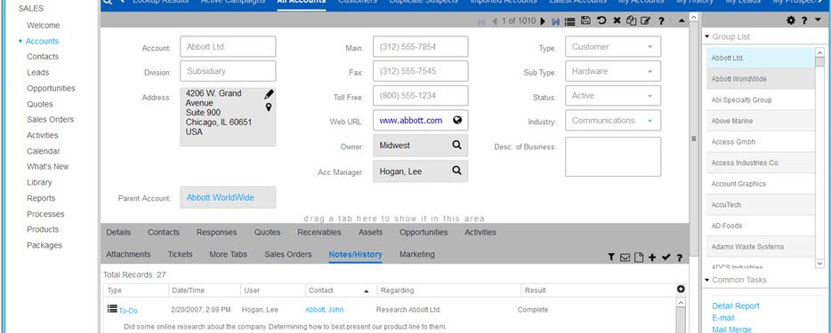Open Leads in the Sales navigation

(x=37, y=73)
